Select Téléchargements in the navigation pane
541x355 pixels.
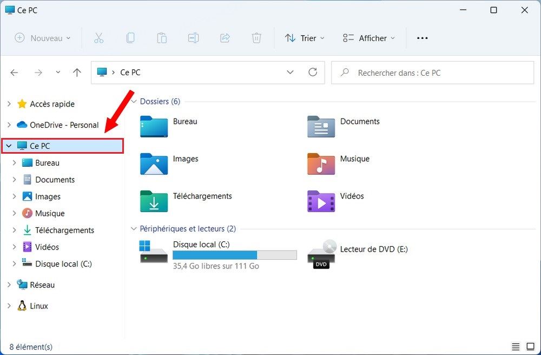64,230
